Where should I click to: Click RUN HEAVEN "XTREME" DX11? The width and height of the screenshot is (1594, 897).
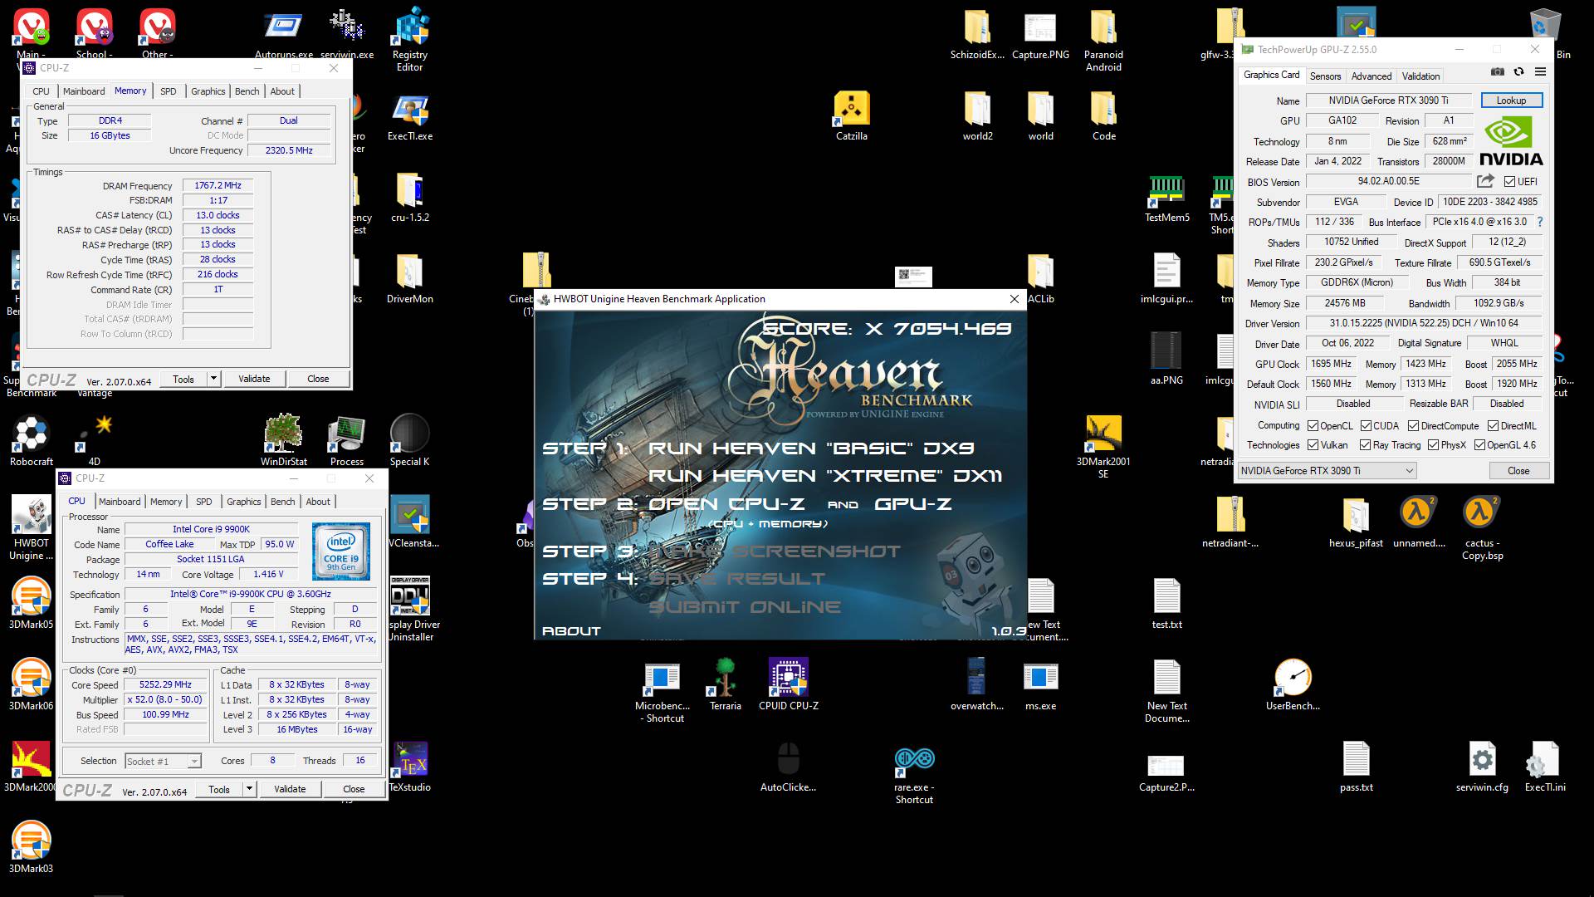click(x=825, y=476)
